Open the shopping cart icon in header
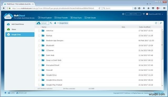This screenshot has height=97, width=168. click(144, 14)
